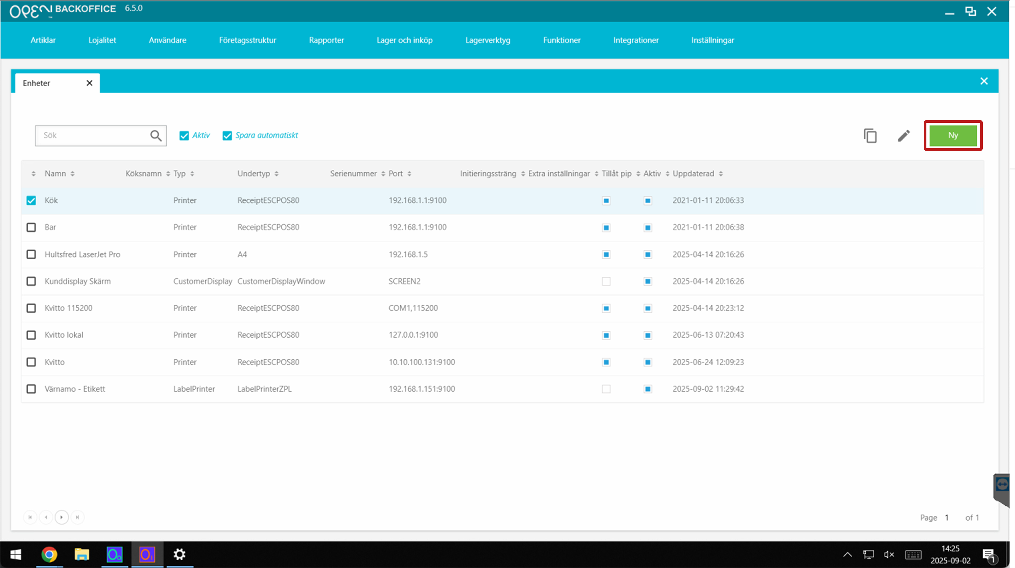Screen dimensions: 1015x568
Task: Open the blue Open app taskbar icon
Action: point(115,555)
